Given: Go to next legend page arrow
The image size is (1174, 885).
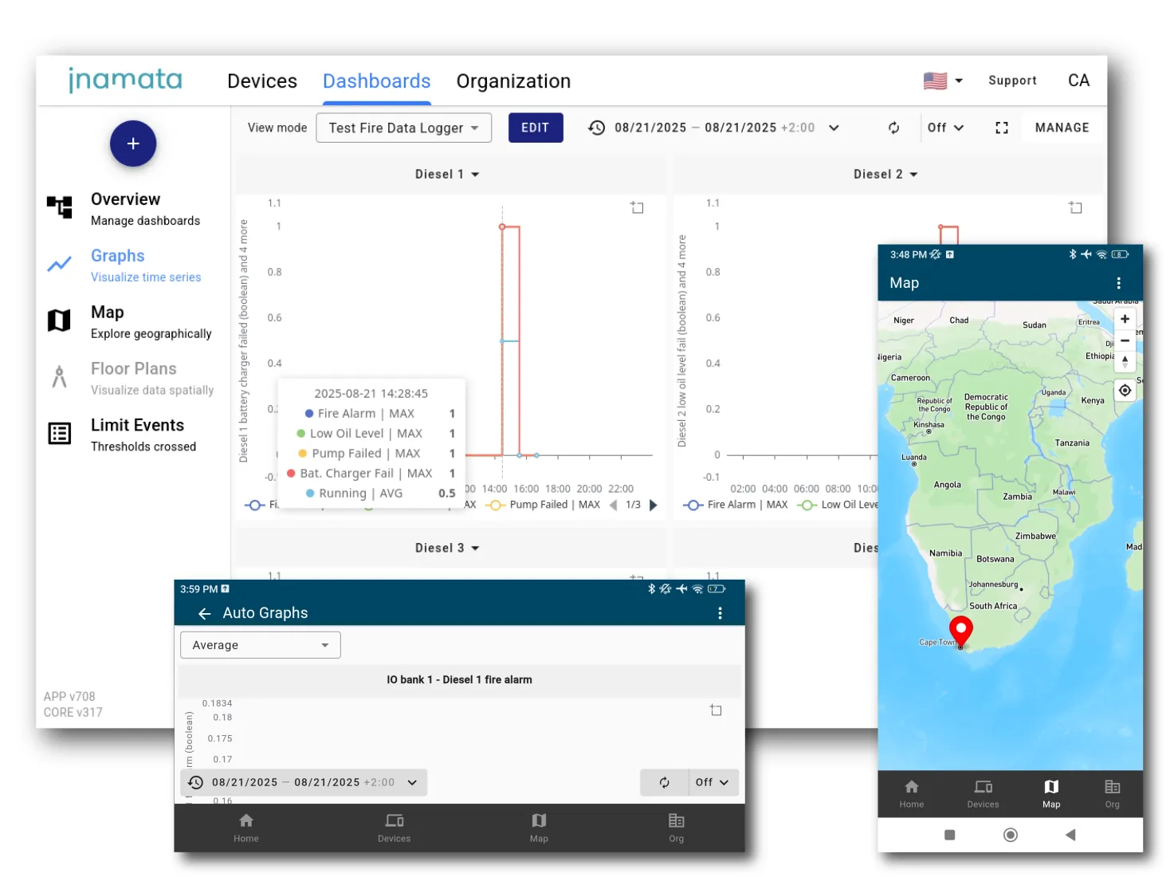Looking at the screenshot, I should click(654, 505).
